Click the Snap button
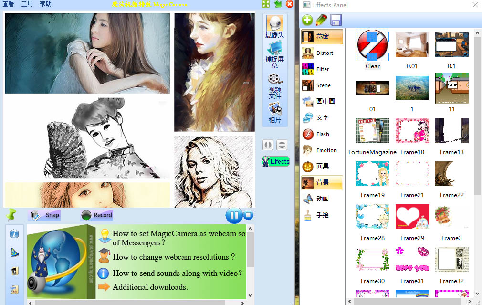Viewport: 482px width, 305px height. pyautogui.click(x=45, y=215)
